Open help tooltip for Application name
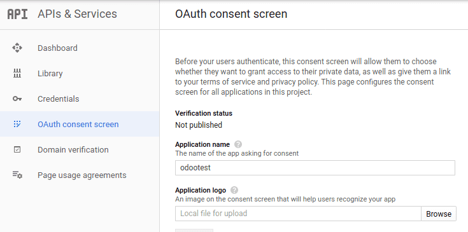 pyautogui.click(x=238, y=144)
